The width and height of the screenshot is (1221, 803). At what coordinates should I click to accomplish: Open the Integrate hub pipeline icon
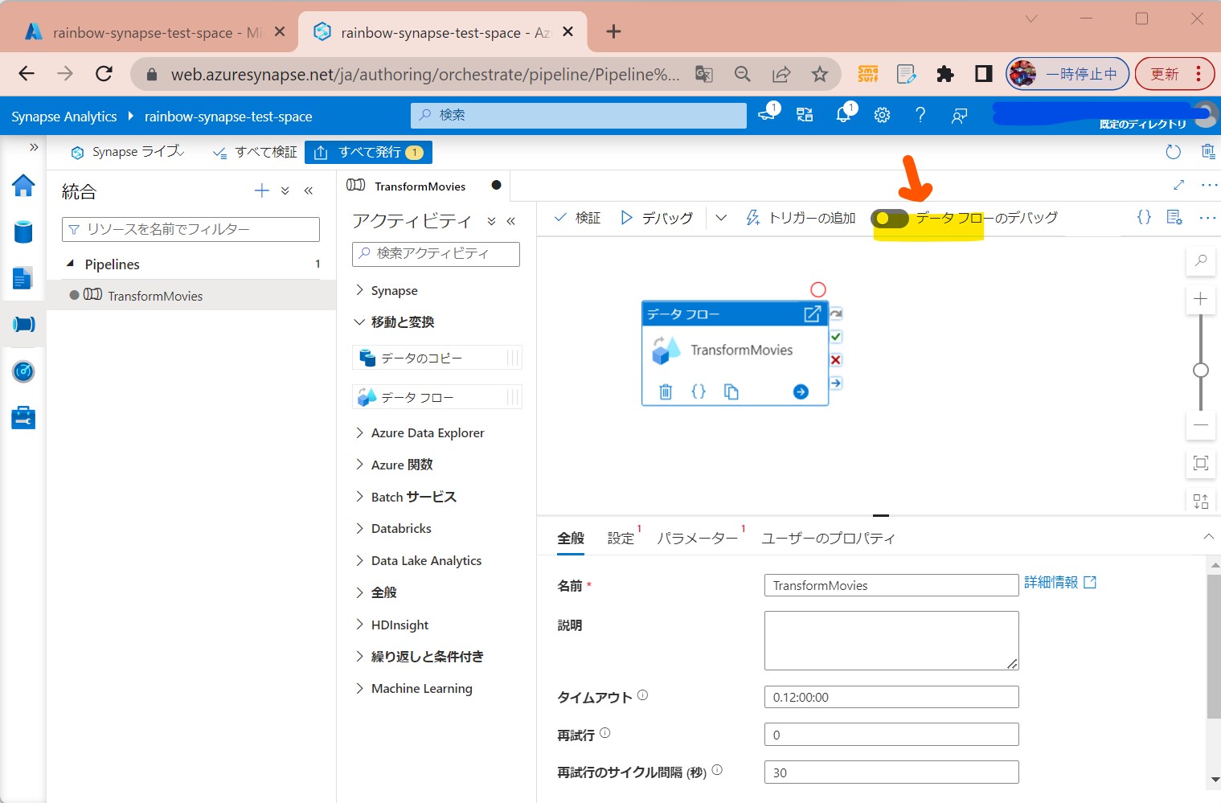(x=23, y=324)
